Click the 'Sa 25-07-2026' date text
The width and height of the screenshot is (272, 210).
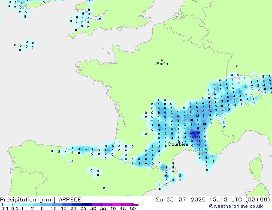click(181, 200)
